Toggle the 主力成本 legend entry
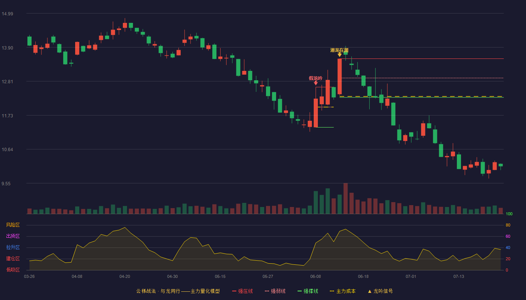526x300 pixels. coord(343,291)
